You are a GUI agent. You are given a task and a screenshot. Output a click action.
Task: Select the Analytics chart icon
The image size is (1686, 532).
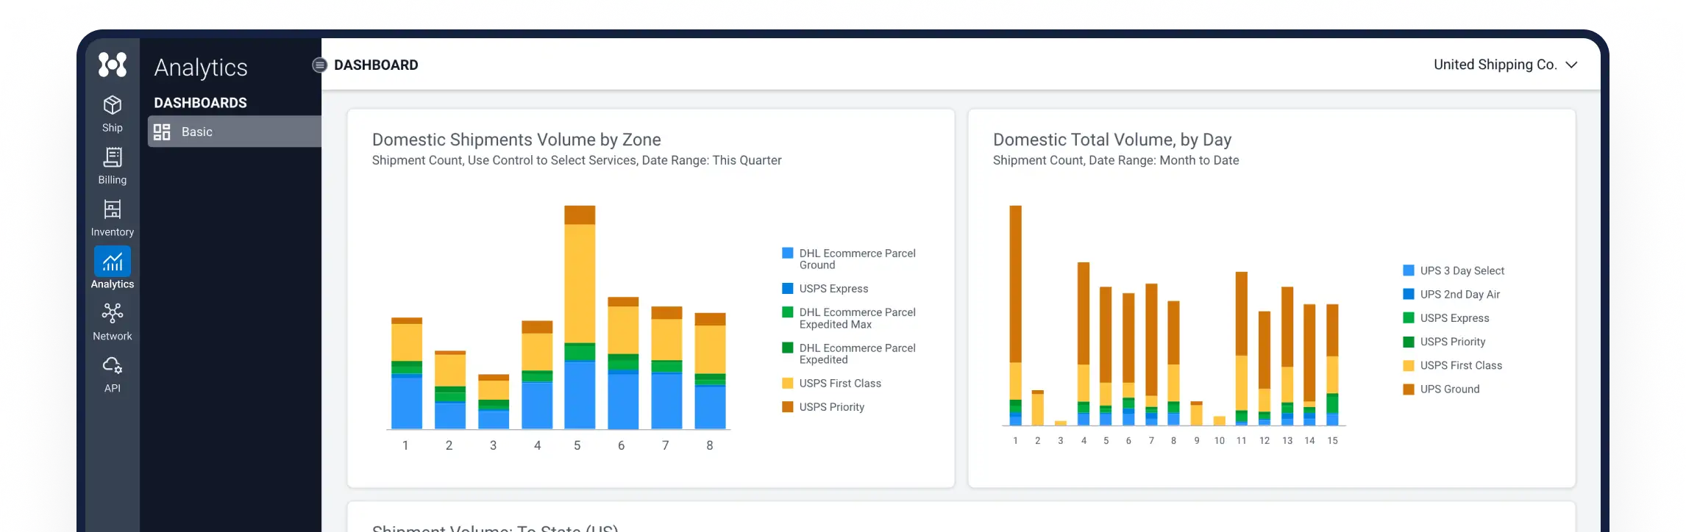click(x=113, y=262)
